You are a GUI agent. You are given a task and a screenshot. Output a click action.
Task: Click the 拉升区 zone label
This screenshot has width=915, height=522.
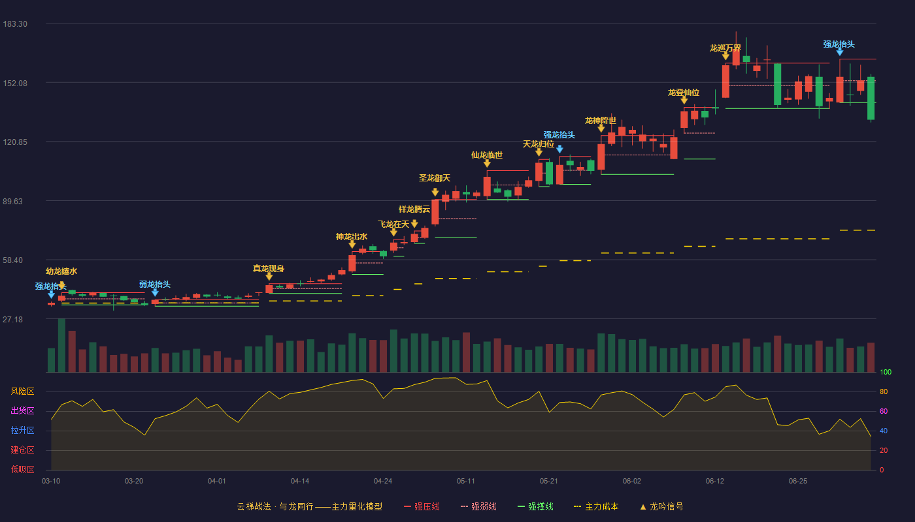22,431
